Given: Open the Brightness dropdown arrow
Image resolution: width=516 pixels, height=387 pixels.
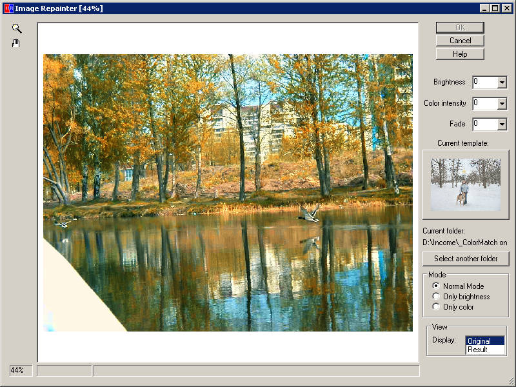Looking at the screenshot, I should (x=502, y=83).
